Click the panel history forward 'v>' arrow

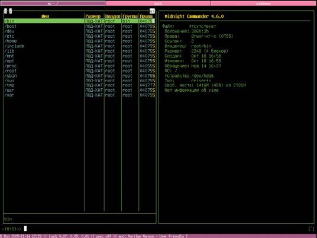point(152,11)
